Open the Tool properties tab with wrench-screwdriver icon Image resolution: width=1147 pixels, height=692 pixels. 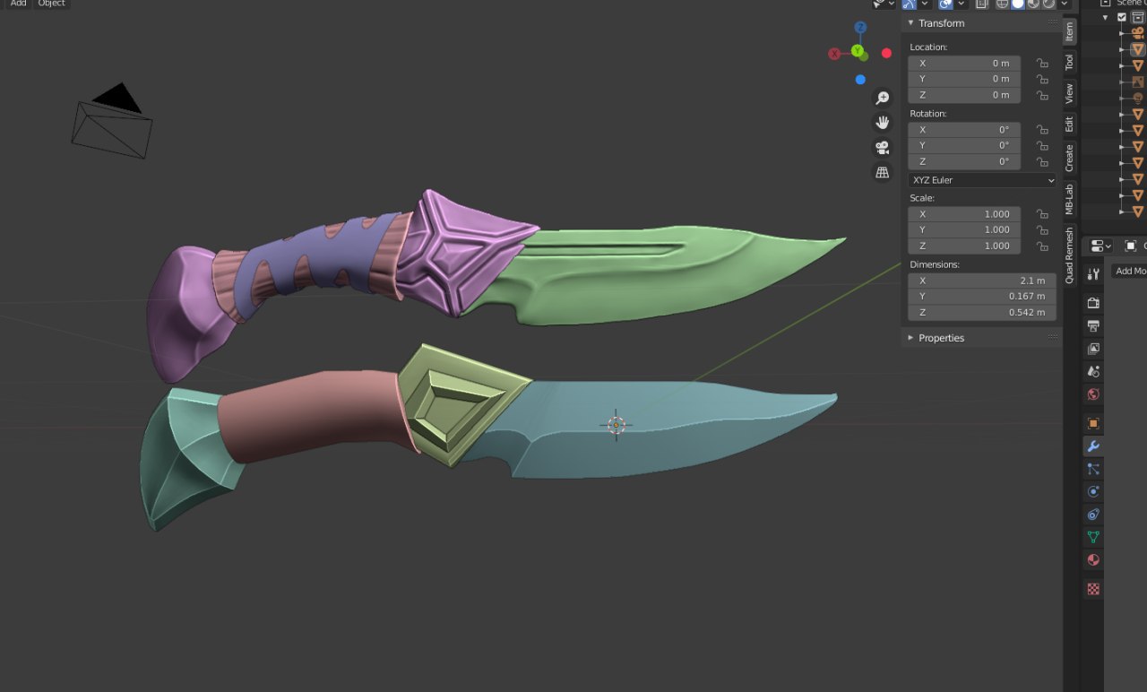click(1092, 274)
